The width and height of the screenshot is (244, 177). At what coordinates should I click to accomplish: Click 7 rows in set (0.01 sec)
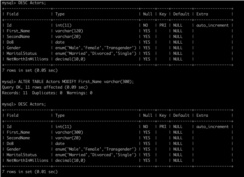tap(30, 172)
